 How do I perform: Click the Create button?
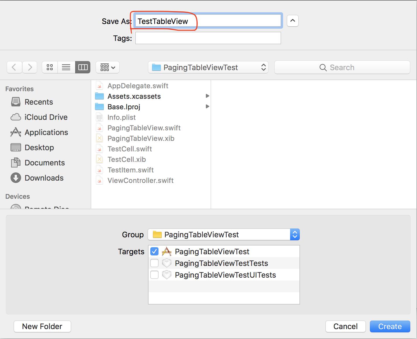point(390,326)
